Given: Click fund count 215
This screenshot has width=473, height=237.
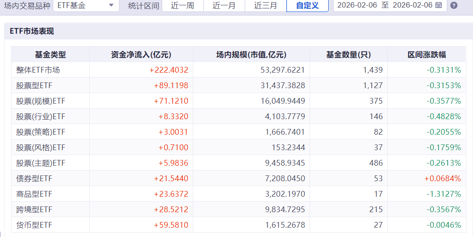Looking at the screenshot, I should (x=376, y=210).
